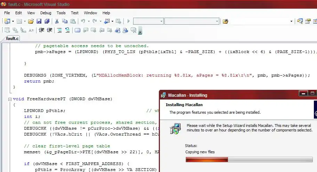Open Solution Explorer via its toolbar icon
317x172 pixels.
pos(300,21)
